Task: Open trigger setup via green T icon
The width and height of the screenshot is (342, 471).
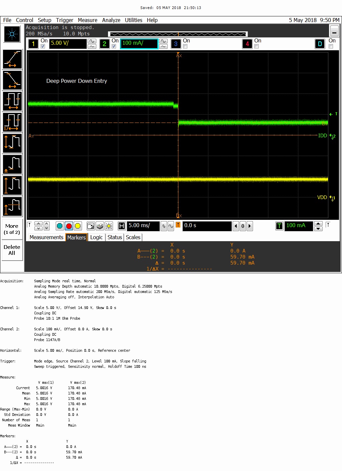Action: pyautogui.click(x=279, y=226)
